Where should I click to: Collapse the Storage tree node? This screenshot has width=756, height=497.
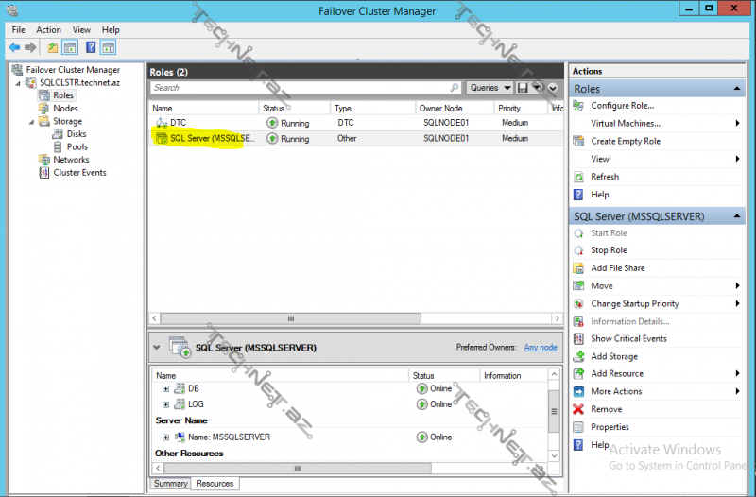tap(31, 122)
